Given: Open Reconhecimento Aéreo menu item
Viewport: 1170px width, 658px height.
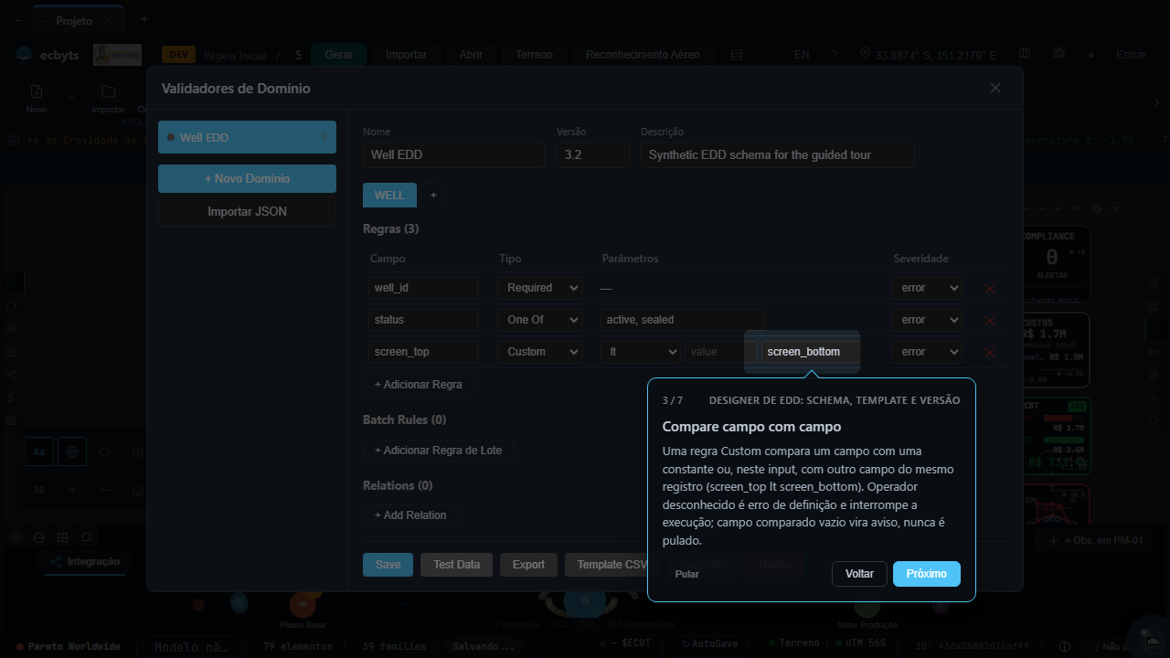Looking at the screenshot, I should (x=643, y=55).
